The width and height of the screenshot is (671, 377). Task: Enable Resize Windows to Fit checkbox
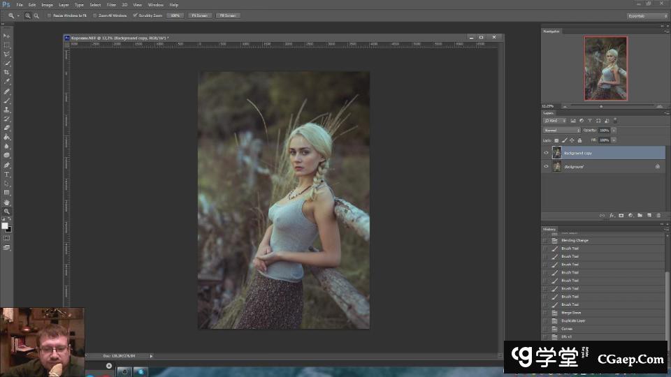(49, 15)
